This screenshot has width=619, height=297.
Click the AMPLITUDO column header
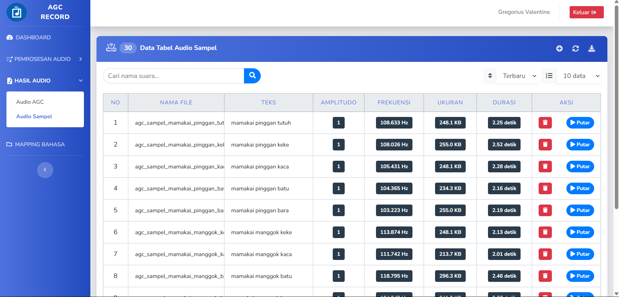coord(339,102)
